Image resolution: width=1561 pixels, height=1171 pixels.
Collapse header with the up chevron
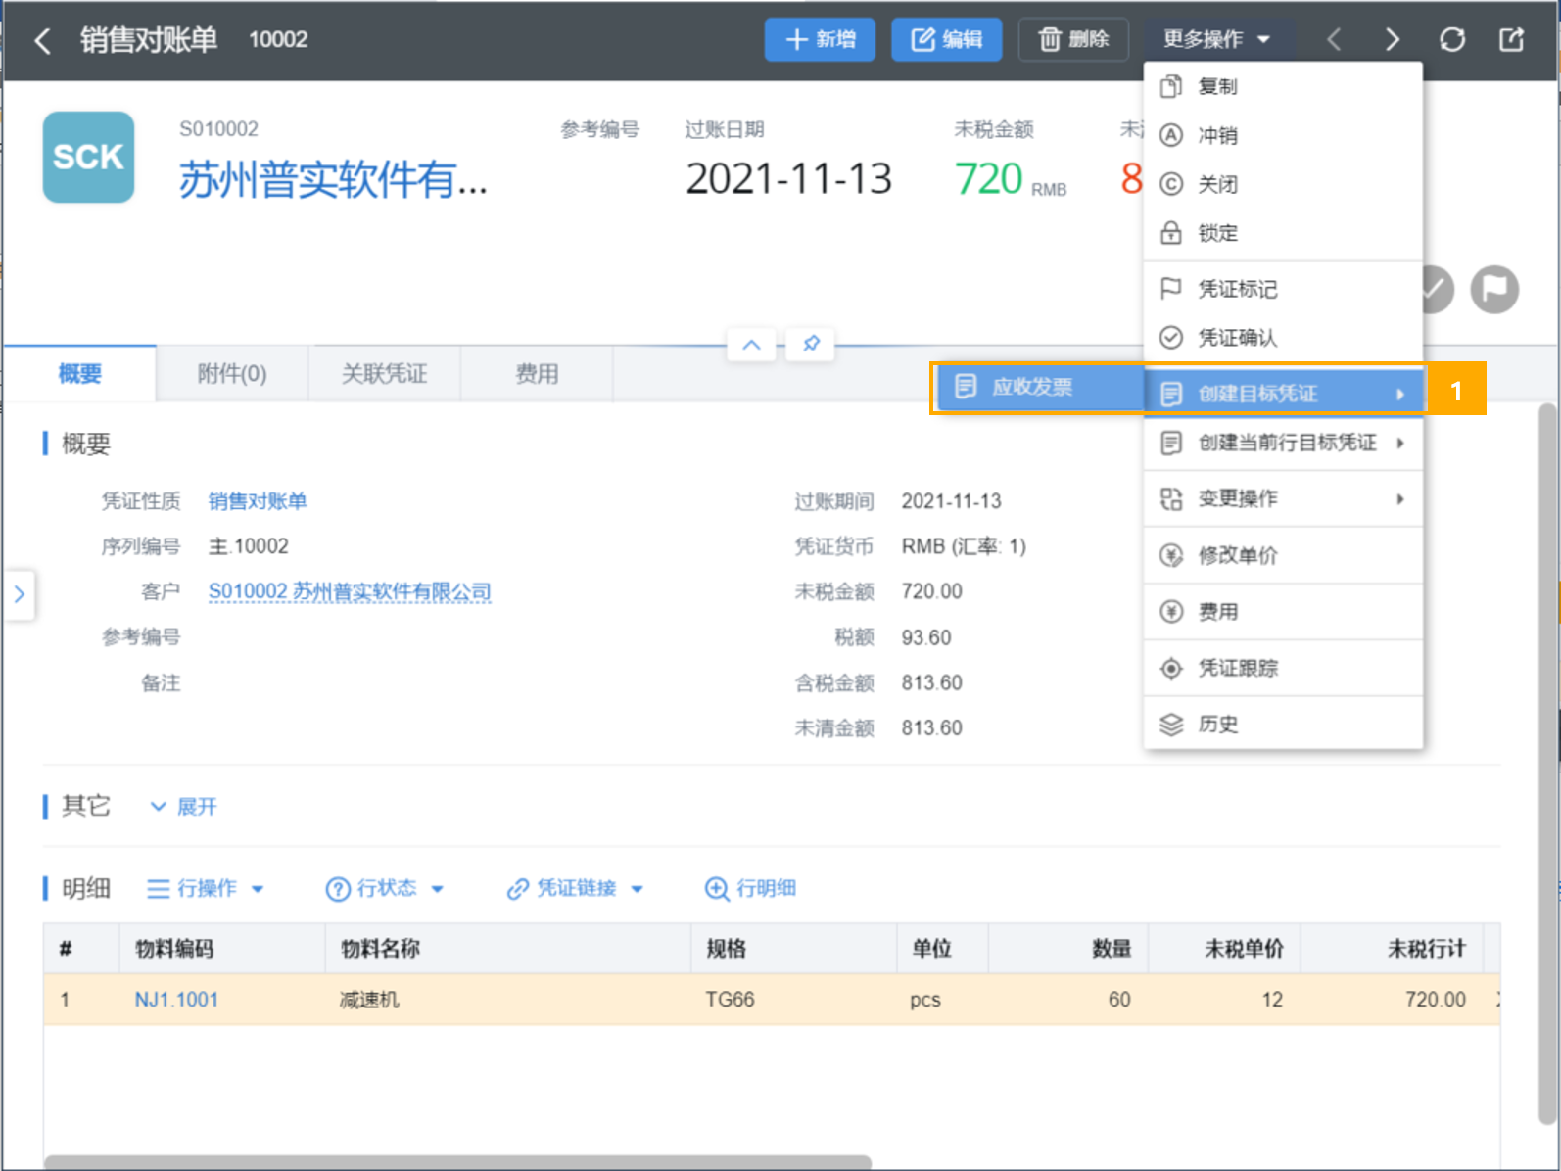[x=751, y=345]
